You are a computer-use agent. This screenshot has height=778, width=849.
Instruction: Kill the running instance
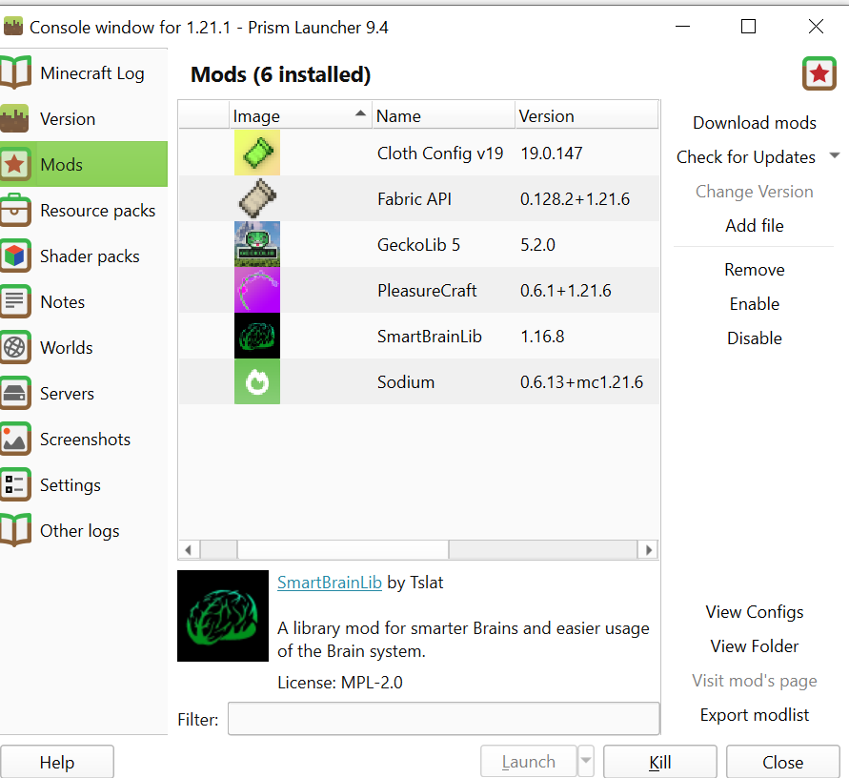[660, 762]
